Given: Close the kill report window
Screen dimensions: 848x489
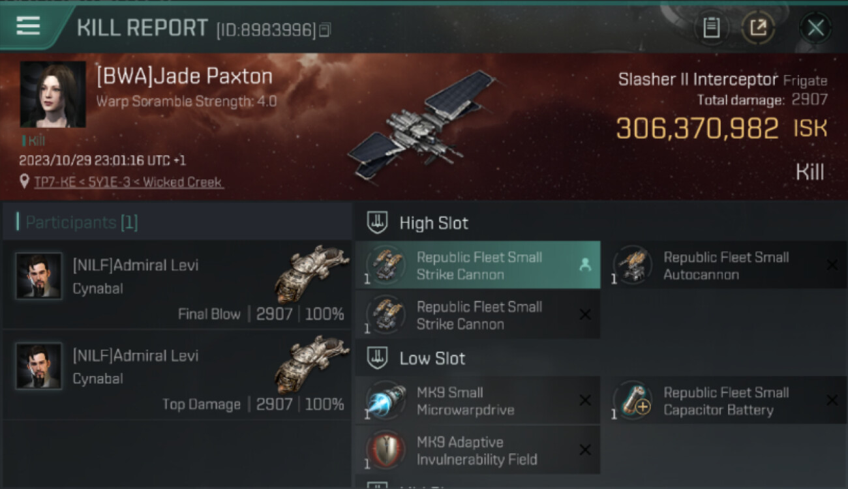Looking at the screenshot, I should (x=815, y=28).
